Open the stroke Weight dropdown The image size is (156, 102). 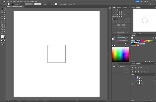click(124, 10)
